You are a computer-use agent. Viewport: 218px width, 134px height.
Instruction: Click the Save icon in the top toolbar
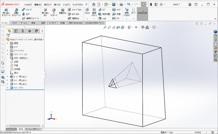[x=114, y=5]
